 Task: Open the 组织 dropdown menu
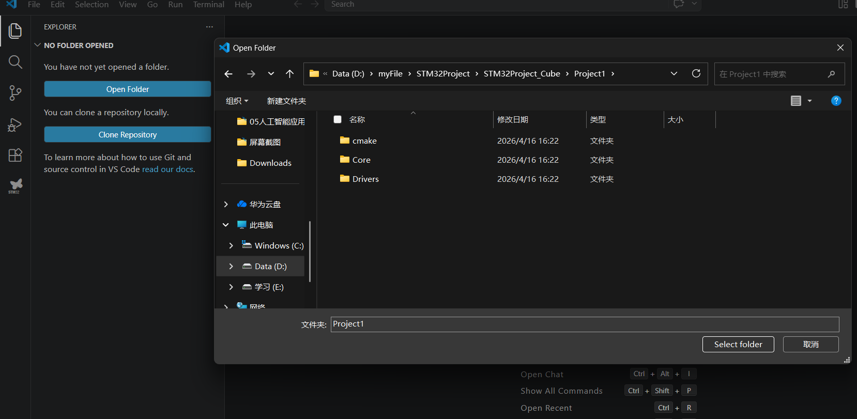pyautogui.click(x=237, y=101)
